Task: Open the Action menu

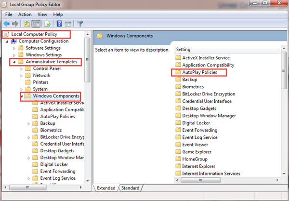Action: 25,14
